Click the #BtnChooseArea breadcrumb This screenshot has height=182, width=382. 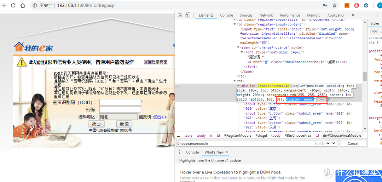298,136
